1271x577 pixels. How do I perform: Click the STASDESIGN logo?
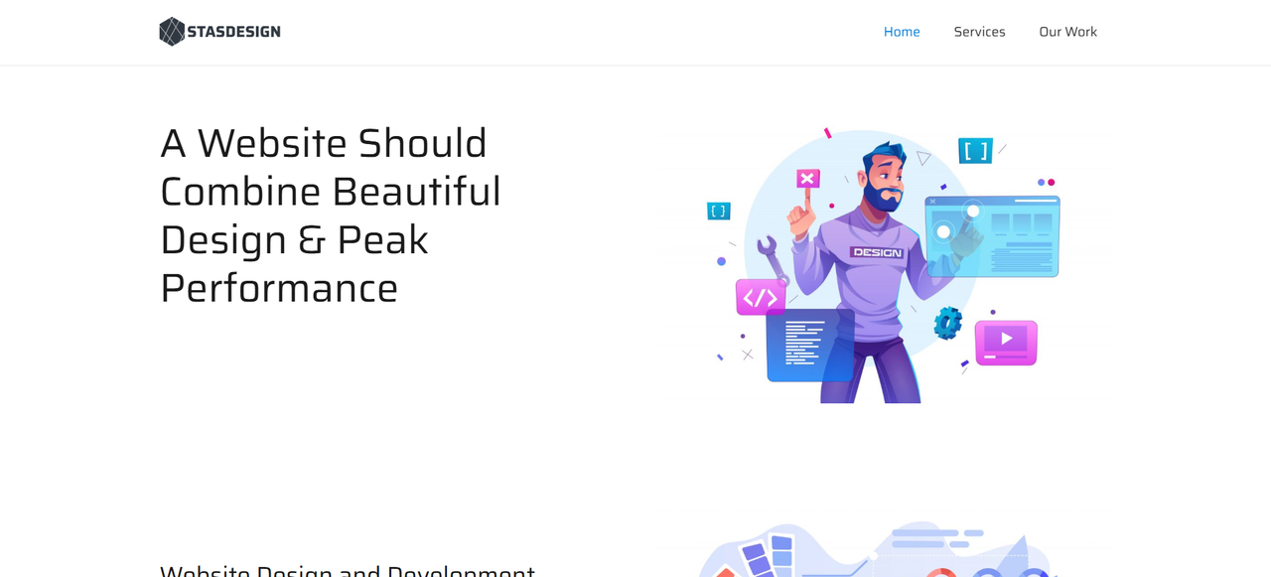pos(219,32)
